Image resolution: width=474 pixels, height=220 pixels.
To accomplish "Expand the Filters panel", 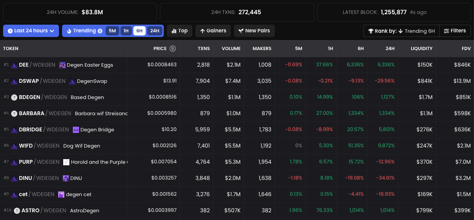I will [x=455, y=31].
